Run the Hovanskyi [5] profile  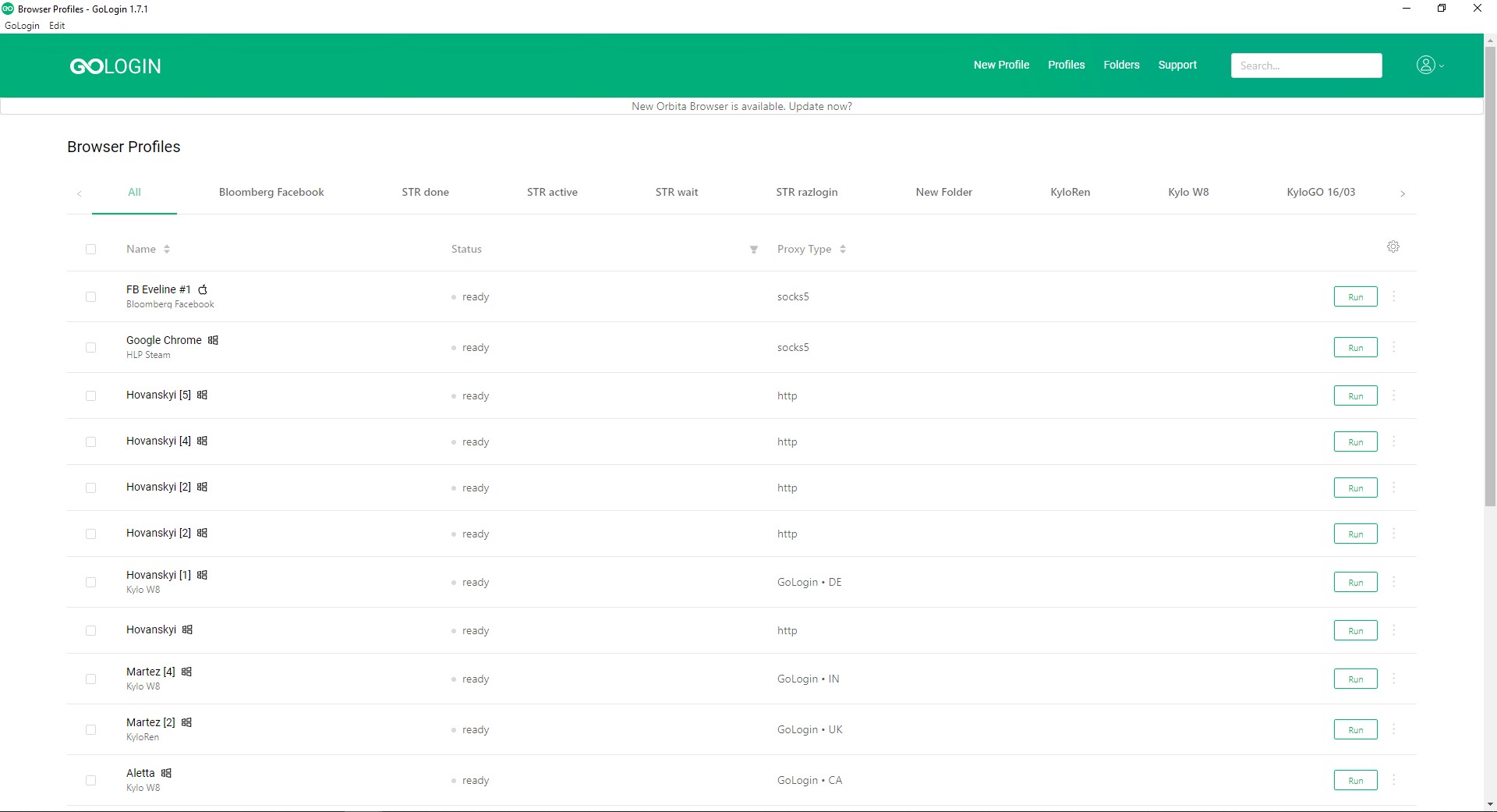point(1356,395)
